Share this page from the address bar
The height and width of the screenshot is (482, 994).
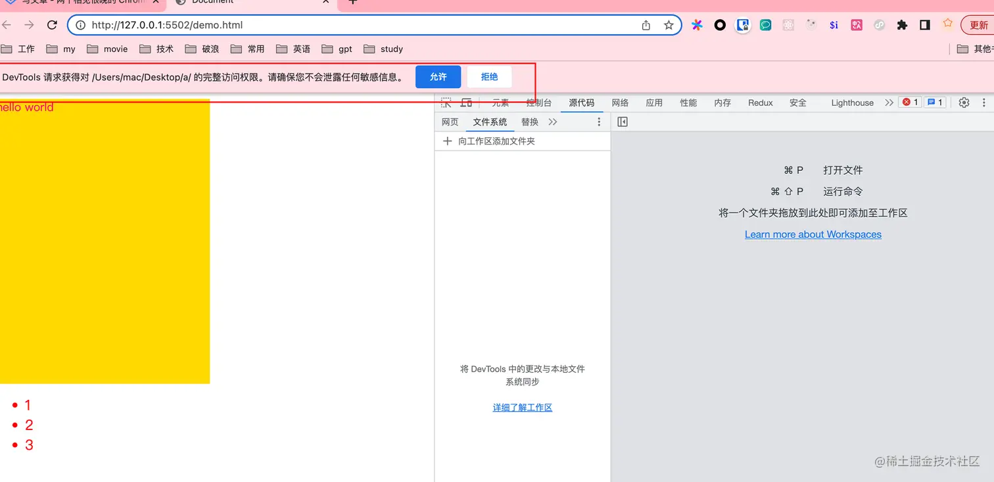tap(646, 25)
